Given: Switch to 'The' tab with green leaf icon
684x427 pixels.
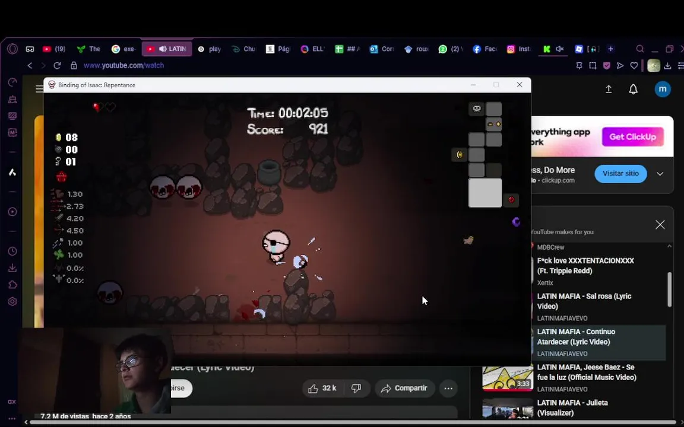Looking at the screenshot, I should 88,49.
